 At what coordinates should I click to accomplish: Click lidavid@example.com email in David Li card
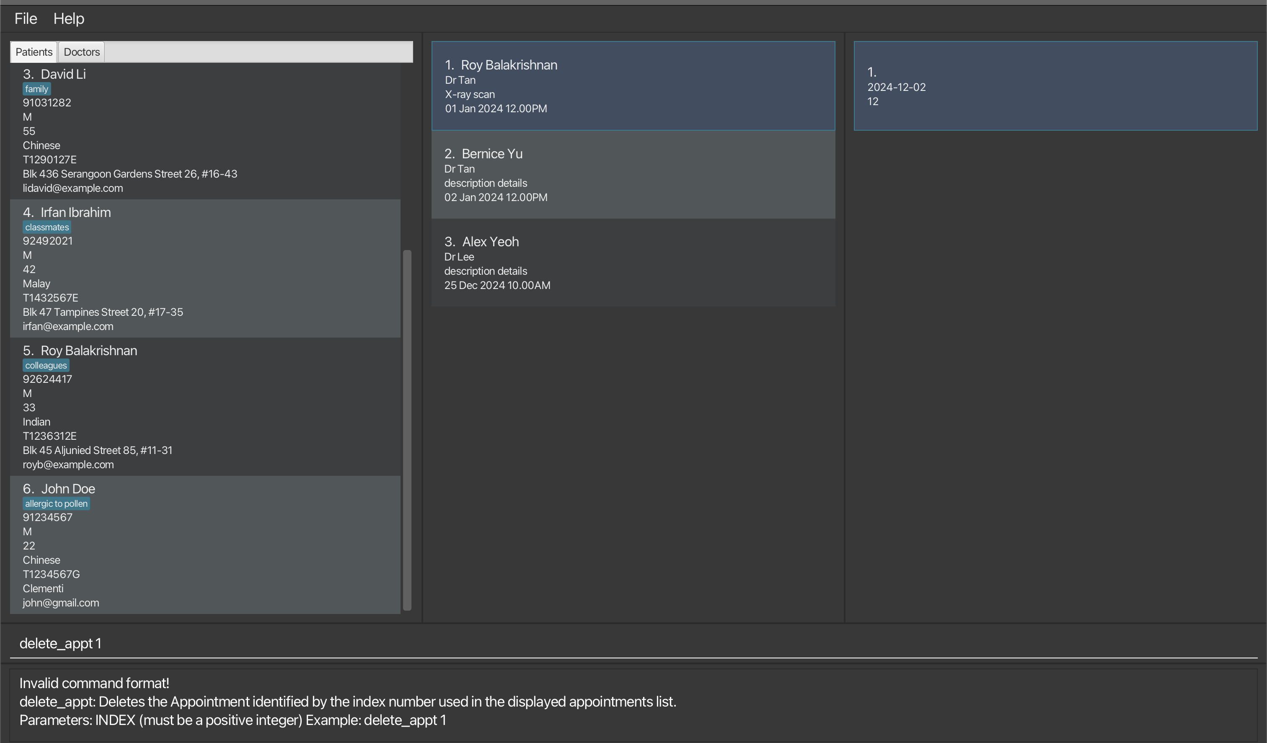pyautogui.click(x=73, y=188)
